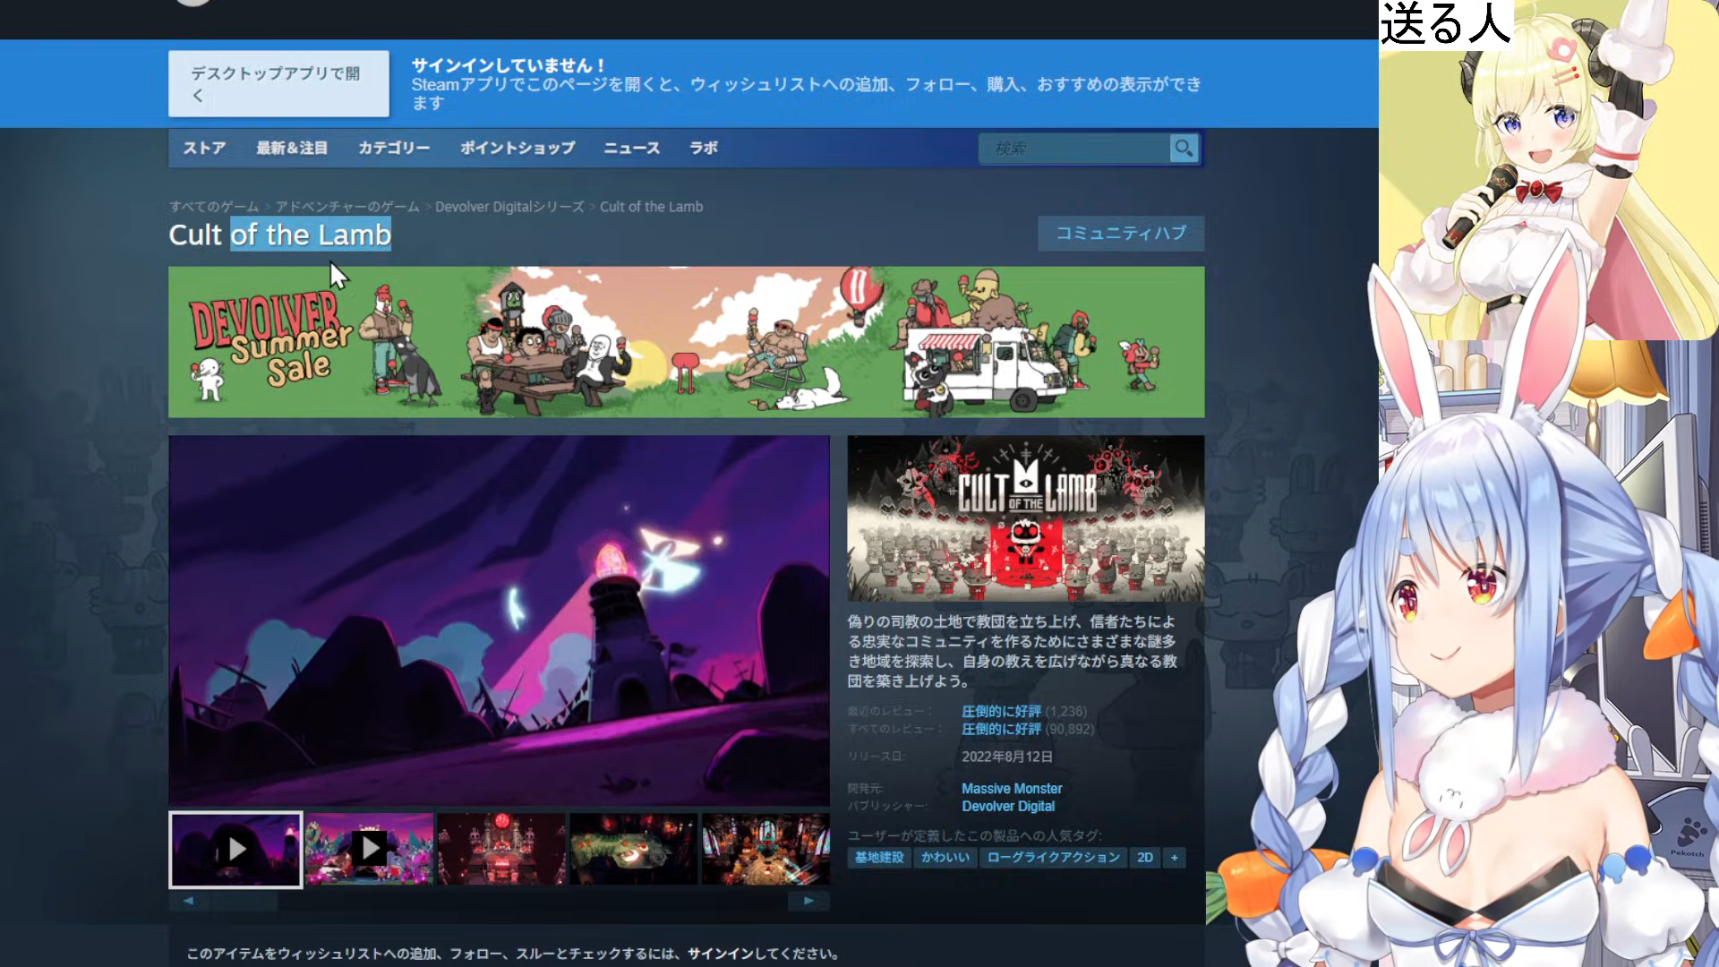Image resolution: width=1719 pixels, height=967 pixels.
Task: Select the red temple screenshot thumbnail
Action: [x=501, y=849]
